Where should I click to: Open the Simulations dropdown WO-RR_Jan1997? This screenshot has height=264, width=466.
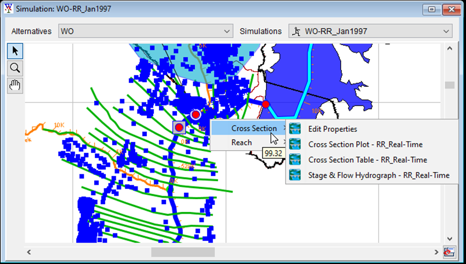tap(370, 31)
